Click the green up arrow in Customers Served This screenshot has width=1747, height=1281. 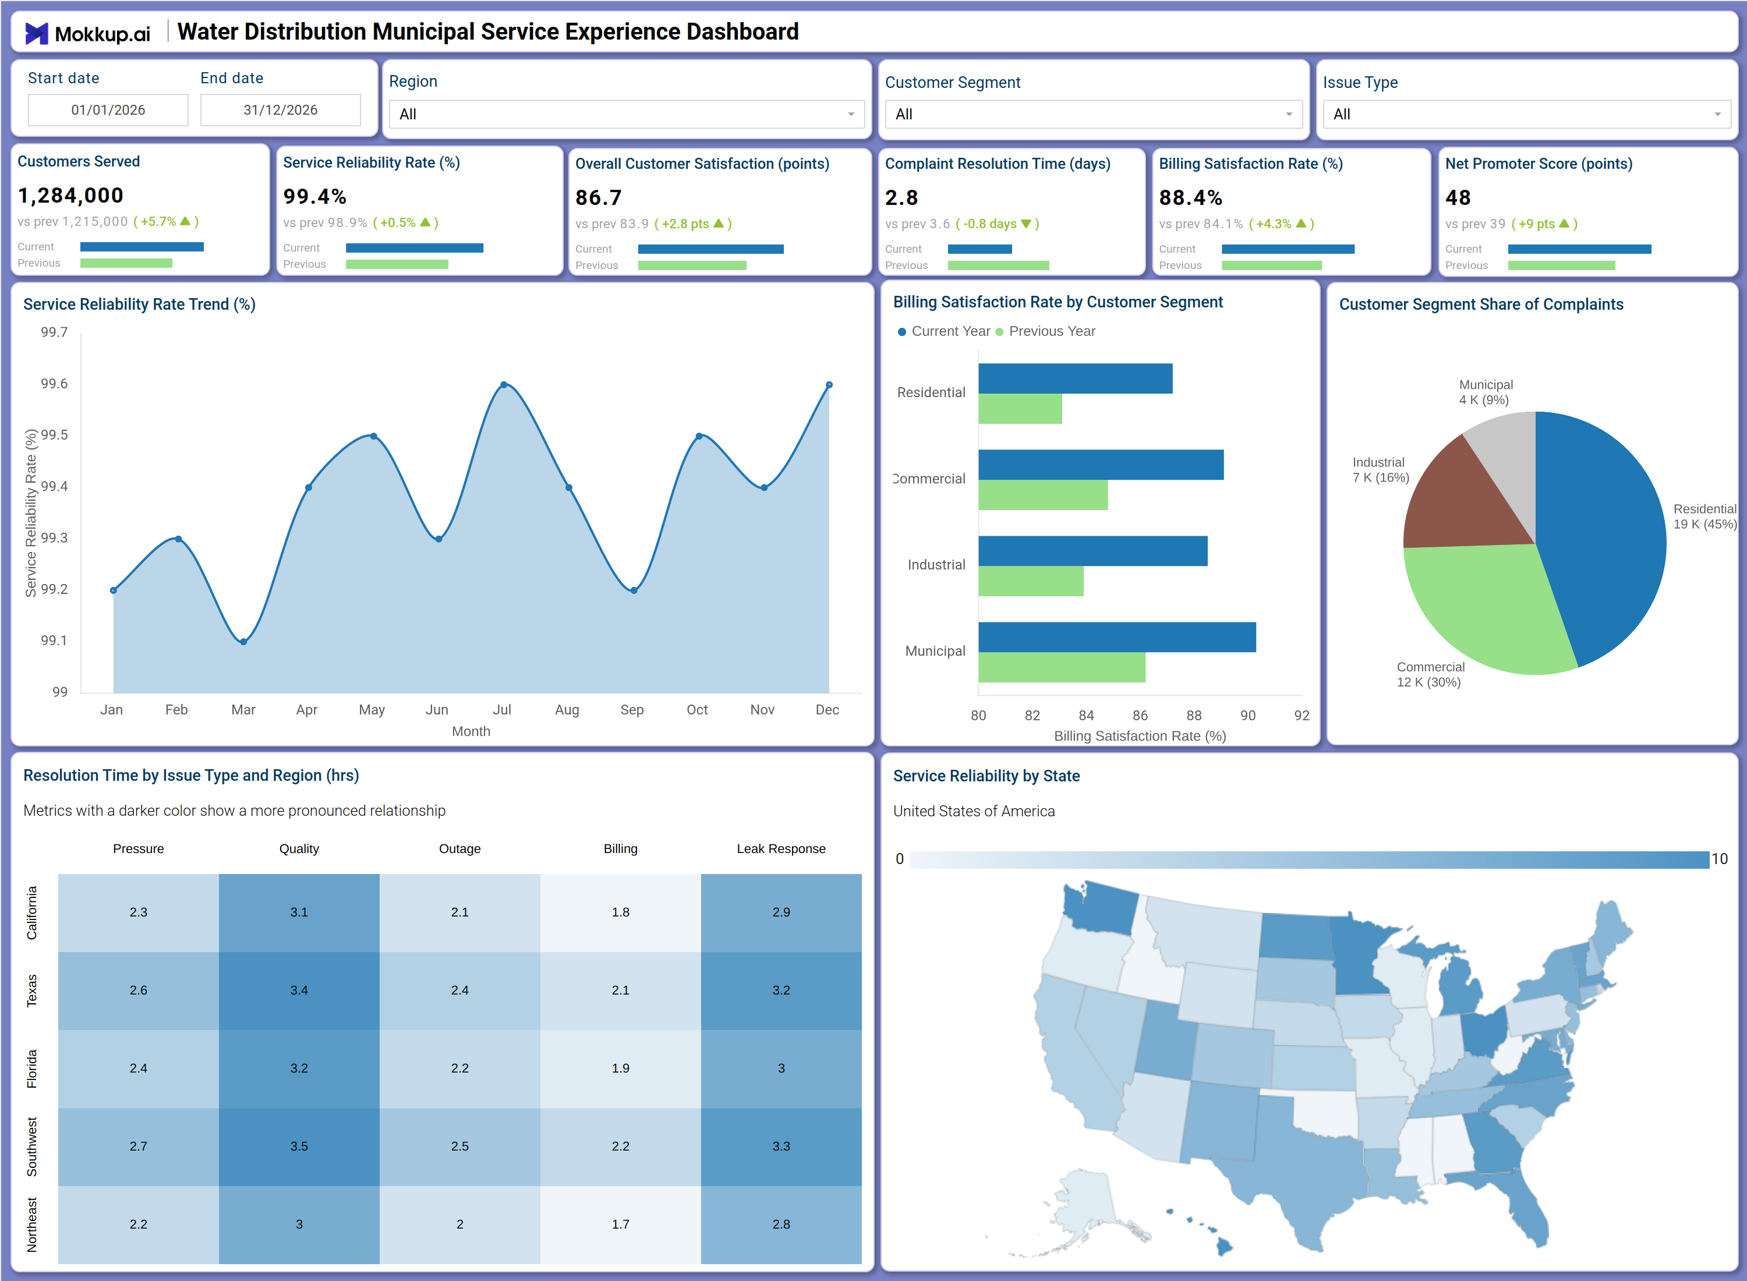coord(185,221)
